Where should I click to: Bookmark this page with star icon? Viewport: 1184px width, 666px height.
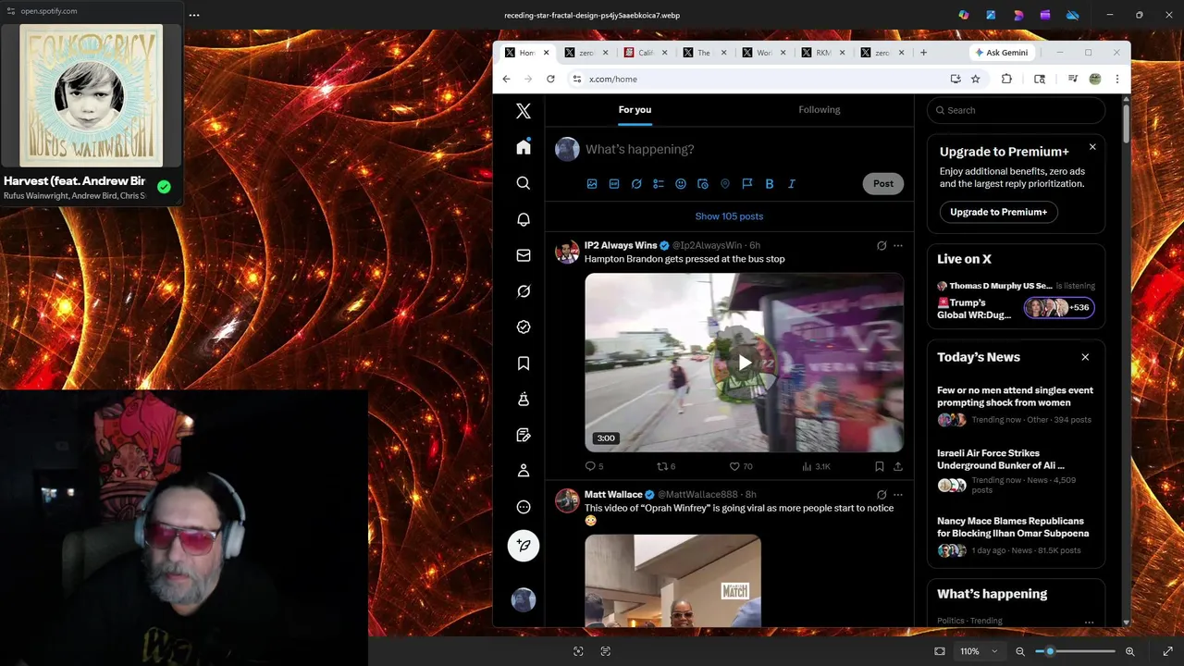(x=975, y=80)
